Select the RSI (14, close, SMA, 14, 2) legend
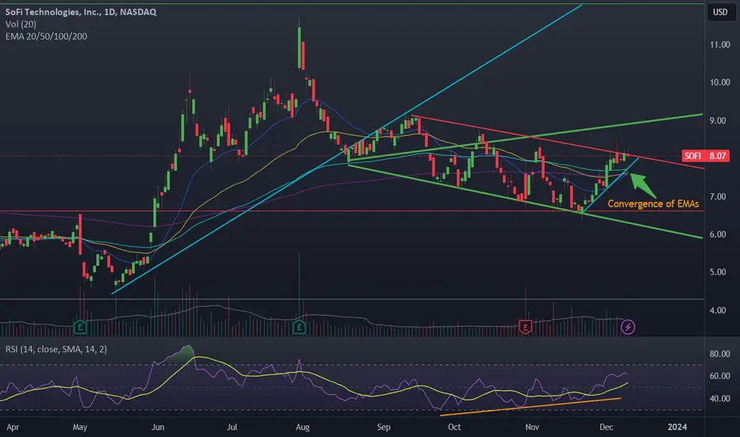 (x=56, y=349)
